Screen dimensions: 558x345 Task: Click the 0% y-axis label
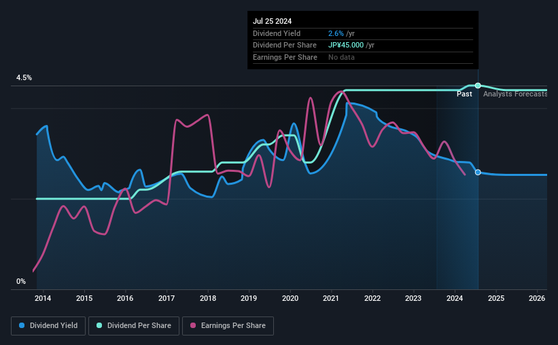(x=21, y=281)
